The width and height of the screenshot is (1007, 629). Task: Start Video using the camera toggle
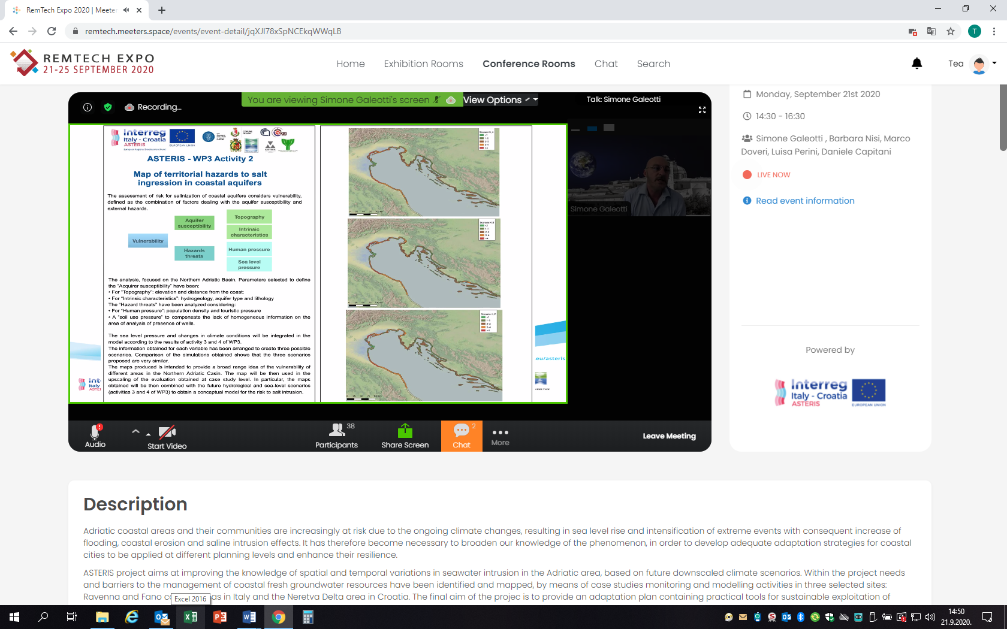point(167,436)
